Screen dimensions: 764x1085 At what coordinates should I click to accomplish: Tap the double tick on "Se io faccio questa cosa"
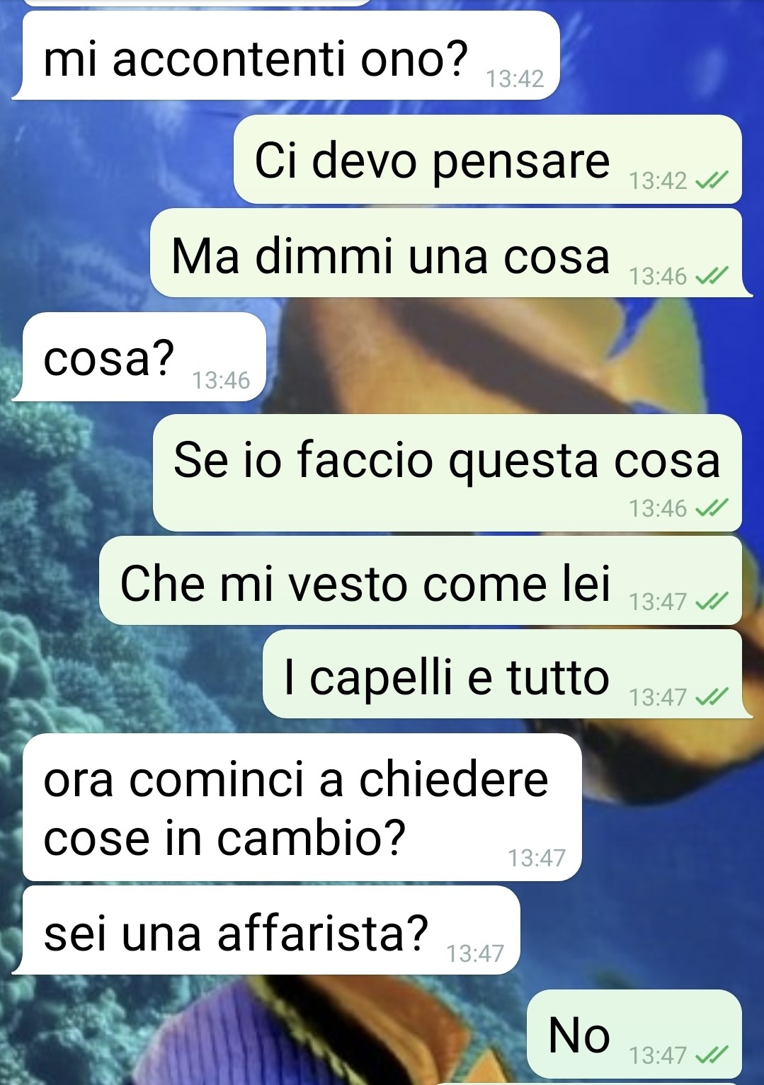coord(712,508)
